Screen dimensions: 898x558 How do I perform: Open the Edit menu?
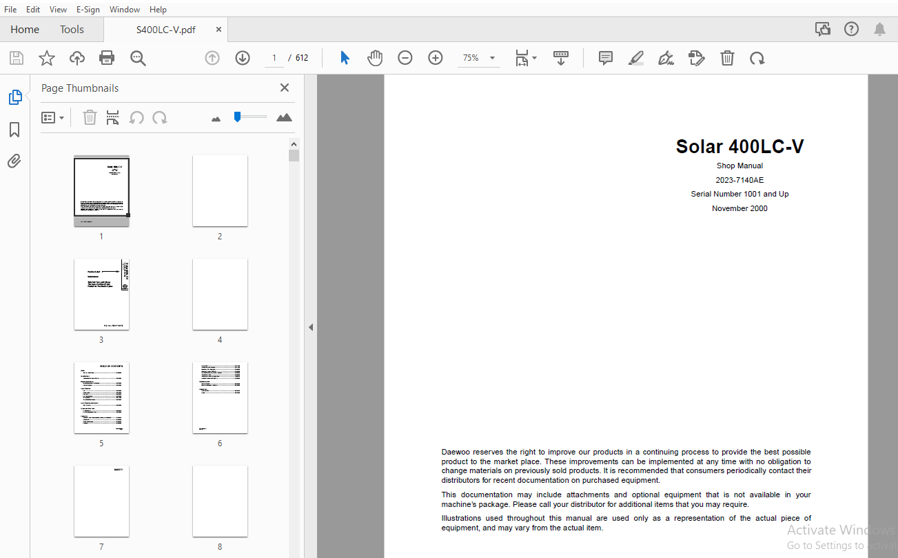(x=33, y=10)
